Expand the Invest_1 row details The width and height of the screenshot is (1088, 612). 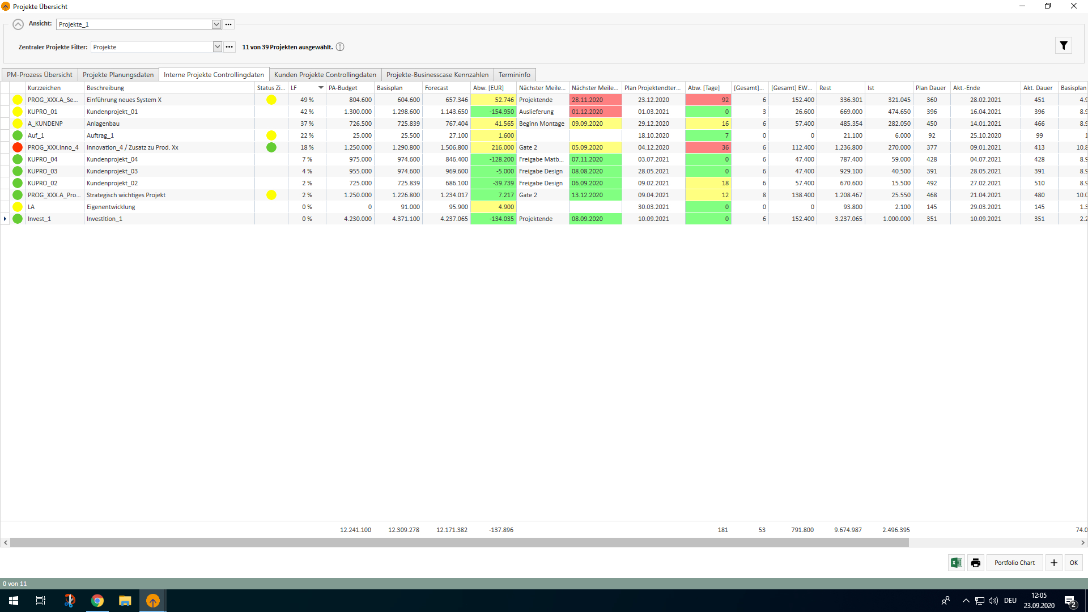5,219
